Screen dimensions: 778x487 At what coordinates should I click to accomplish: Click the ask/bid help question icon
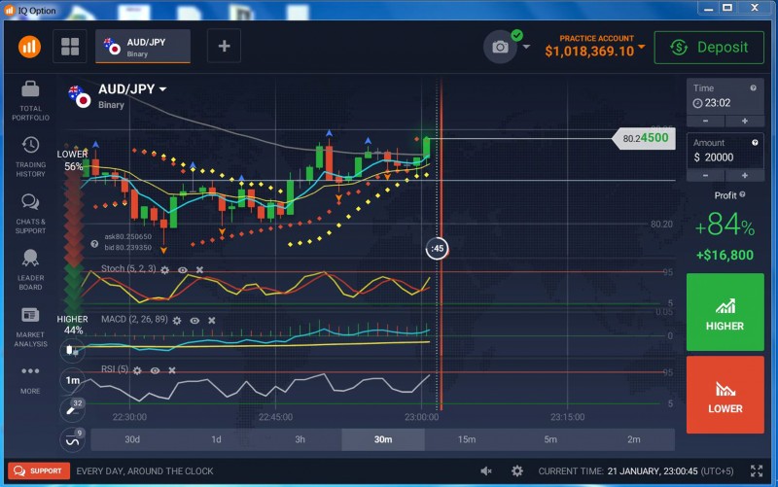coord(94,244)
